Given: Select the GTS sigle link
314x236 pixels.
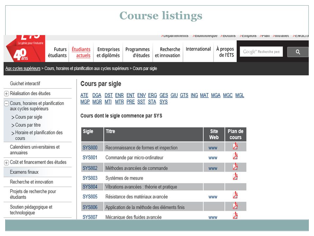Looking at the screenshot, I should 184,95.
